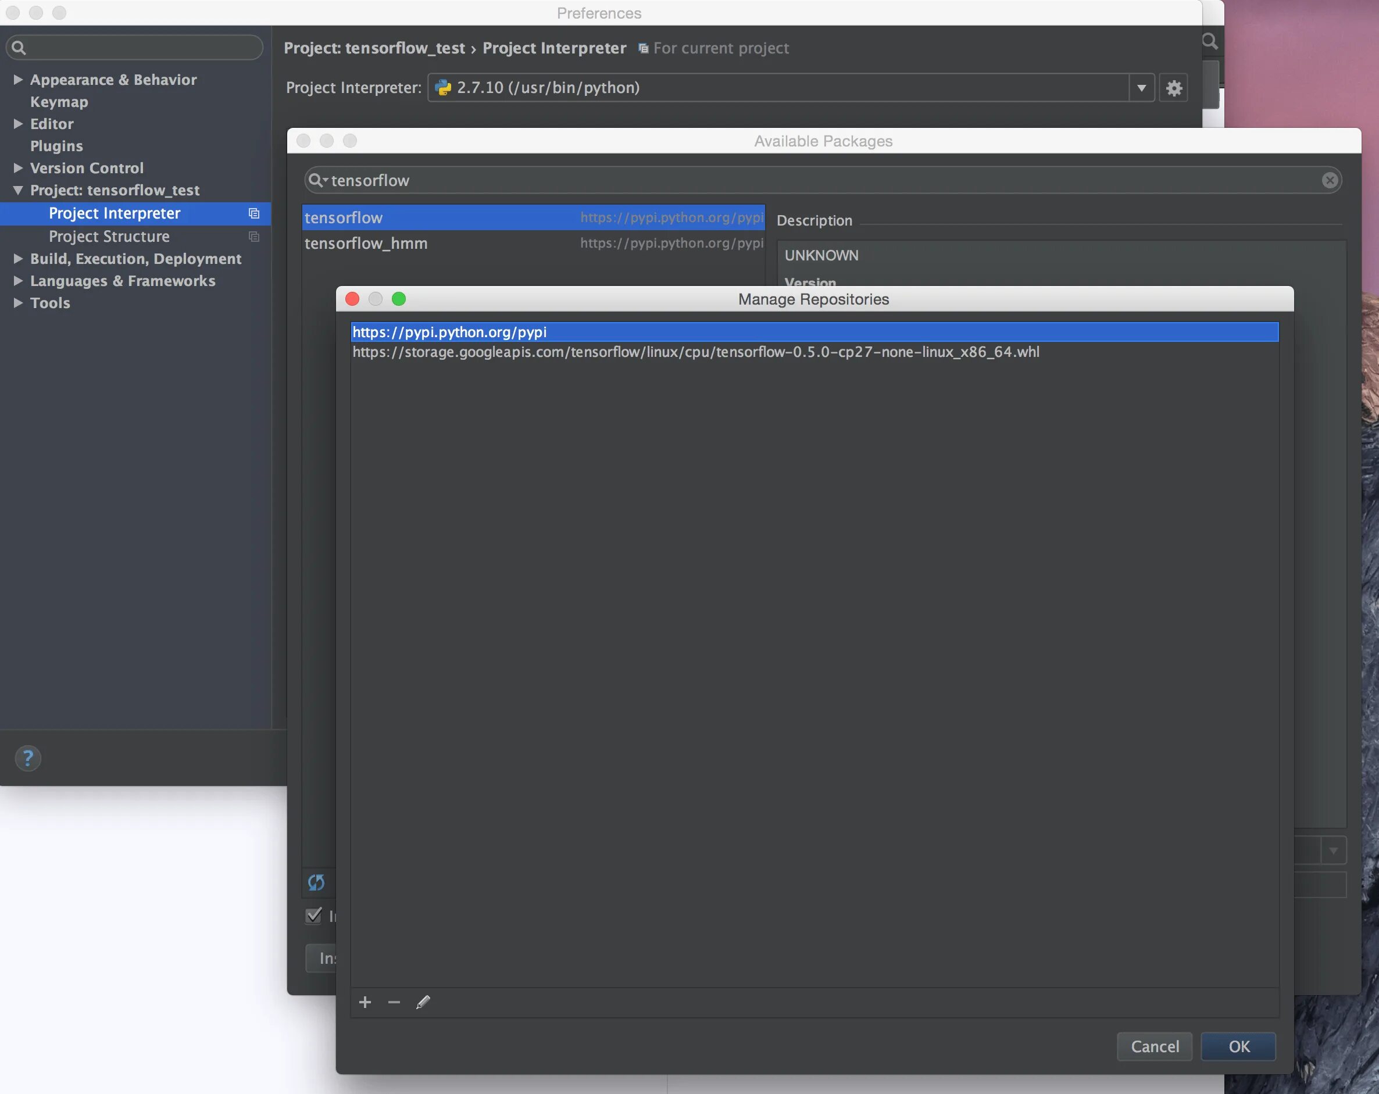Click the edit repository pencil icon
The width and height of the screenshot is (1379, 1094).
click(x=423, y=1002)
